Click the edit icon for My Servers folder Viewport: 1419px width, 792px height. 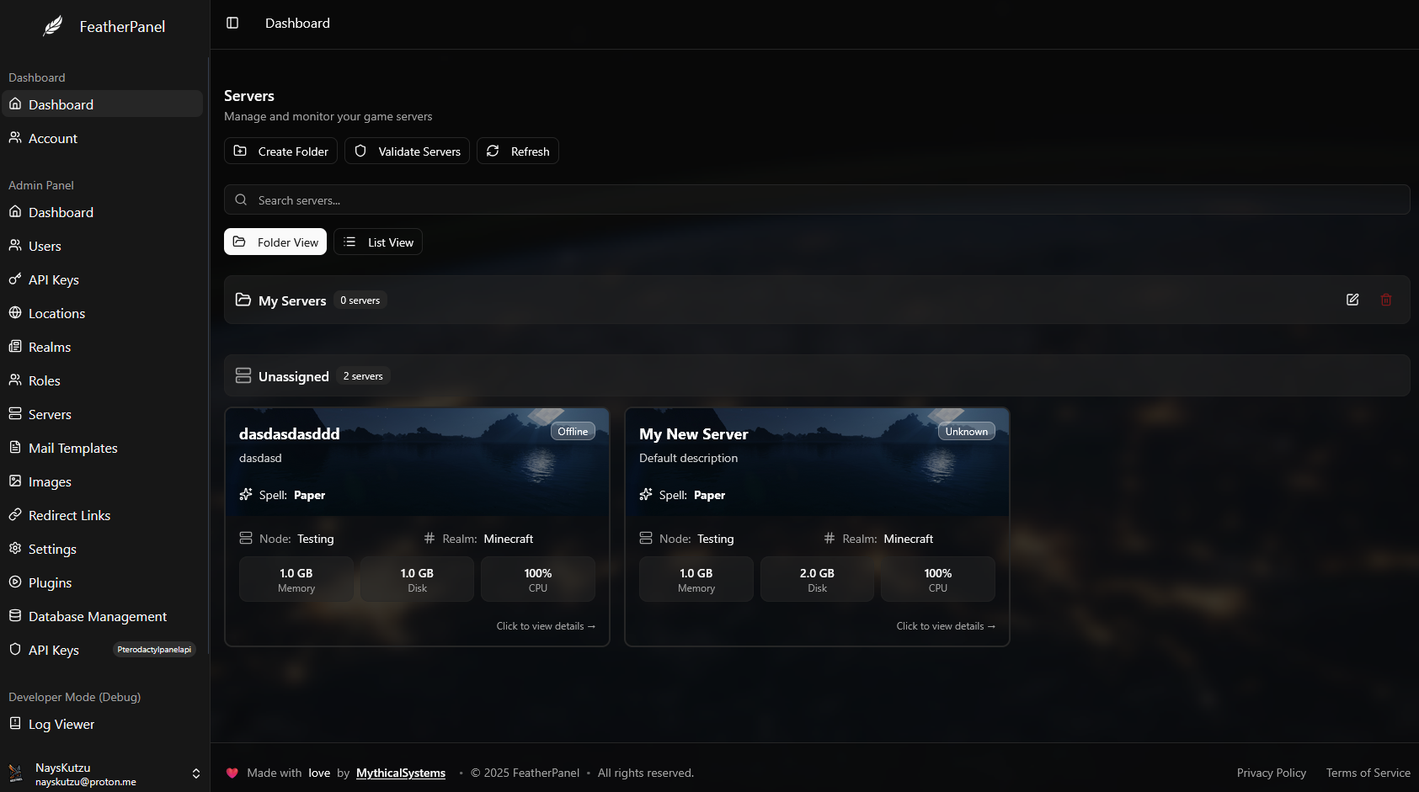pyautogui.click(x=1352, y=300)
